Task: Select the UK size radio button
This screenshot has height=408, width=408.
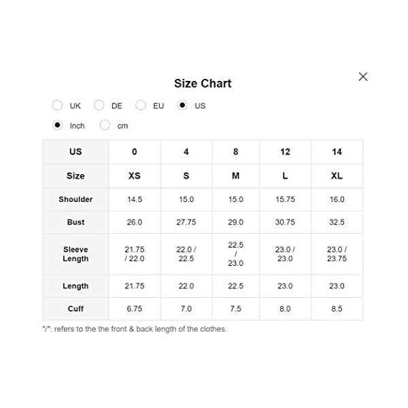Action: (x=58, y=105)
